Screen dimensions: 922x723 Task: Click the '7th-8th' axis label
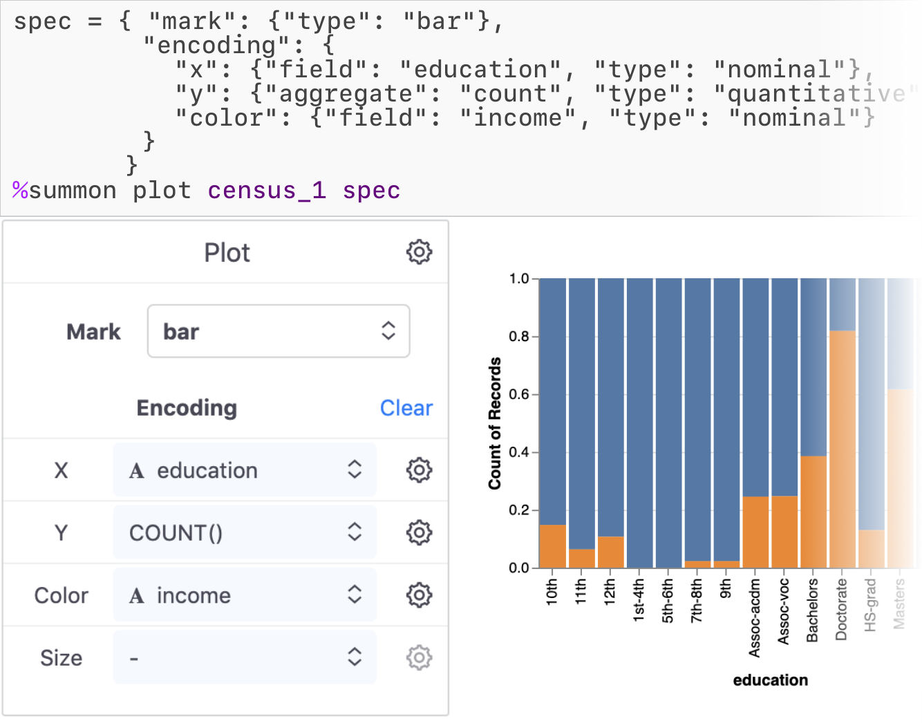pyautogui.click(x=696, y=601)
